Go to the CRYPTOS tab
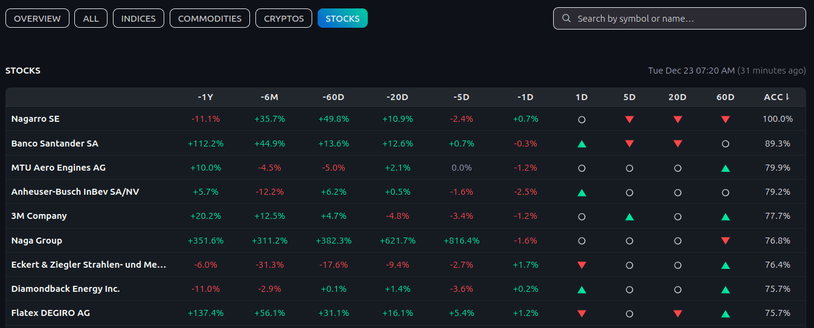The height and width of the screenshot is (328, 814). [284, 18]
